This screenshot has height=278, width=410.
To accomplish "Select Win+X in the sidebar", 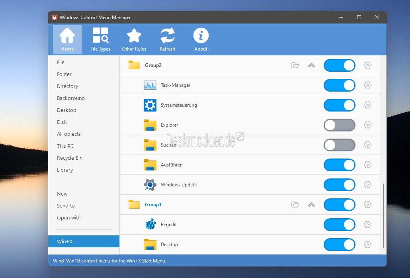I will (x=84, y=241).
